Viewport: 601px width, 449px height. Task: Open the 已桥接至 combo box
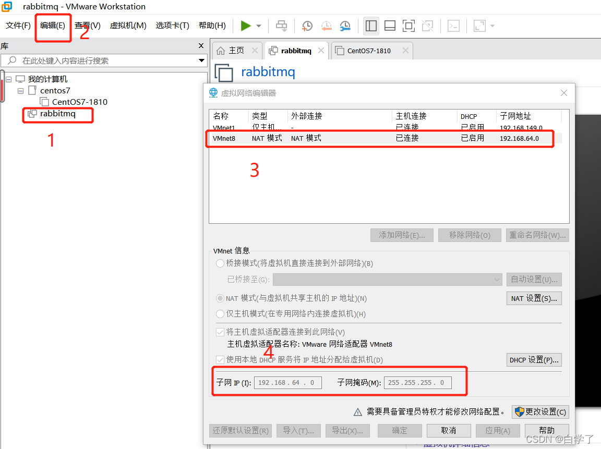[x=388, y=280]
